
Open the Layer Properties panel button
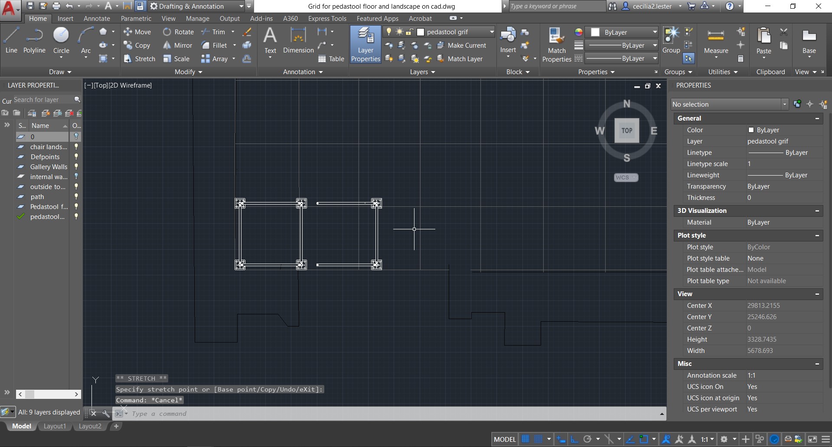pyautogui.click(x=365, y=44)
